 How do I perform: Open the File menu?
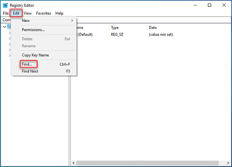5,13
